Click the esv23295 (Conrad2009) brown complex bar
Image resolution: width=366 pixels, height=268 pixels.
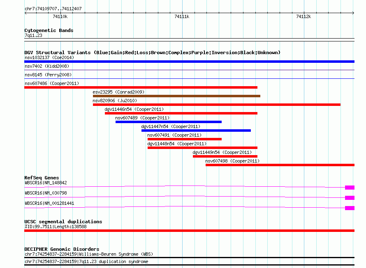point(176,96)
